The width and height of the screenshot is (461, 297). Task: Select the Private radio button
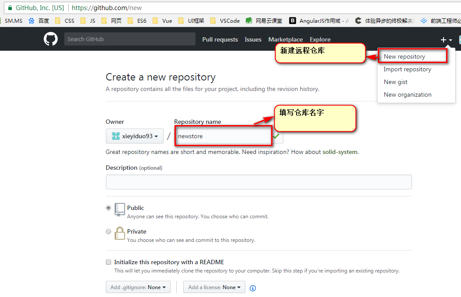click(x=108, y=231)
